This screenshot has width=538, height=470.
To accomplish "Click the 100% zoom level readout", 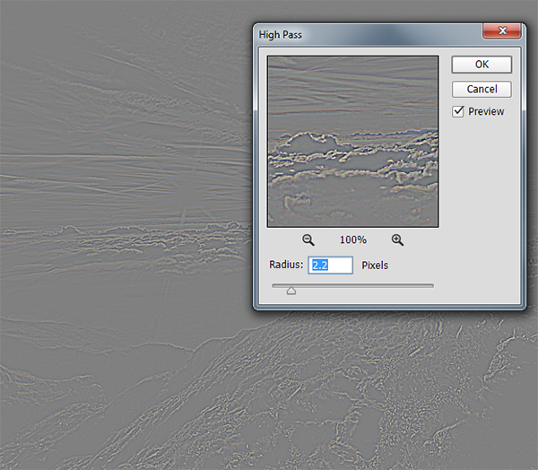I will click(x=353, y=240).
